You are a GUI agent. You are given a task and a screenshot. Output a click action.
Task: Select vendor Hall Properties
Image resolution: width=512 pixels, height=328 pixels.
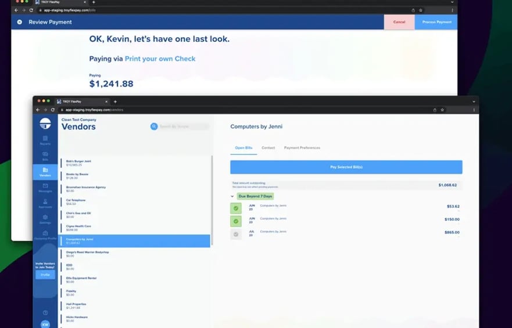point(134,306)
